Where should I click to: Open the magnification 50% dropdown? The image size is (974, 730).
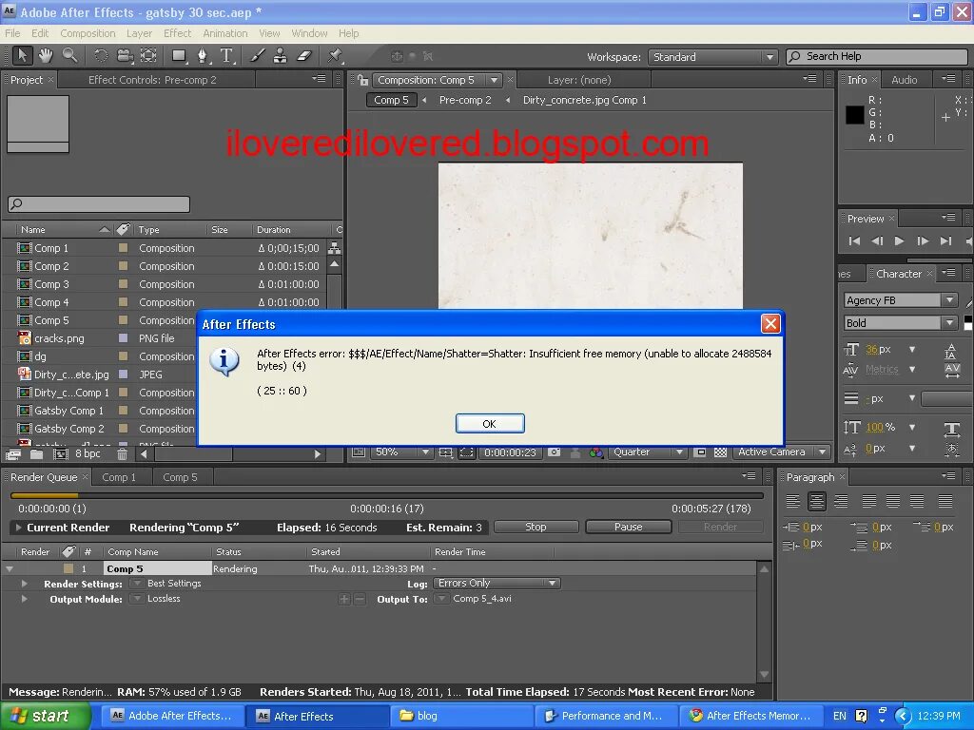(401, 452)
